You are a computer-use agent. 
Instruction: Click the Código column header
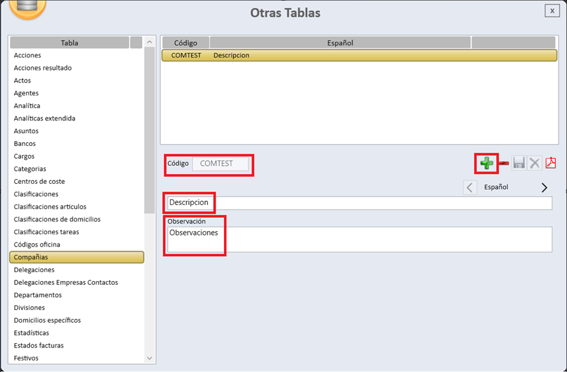186,43
